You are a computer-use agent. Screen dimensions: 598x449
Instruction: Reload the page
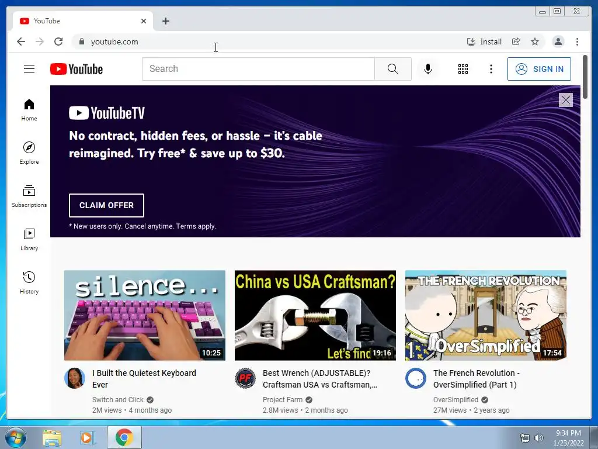(x=58, y=42)
